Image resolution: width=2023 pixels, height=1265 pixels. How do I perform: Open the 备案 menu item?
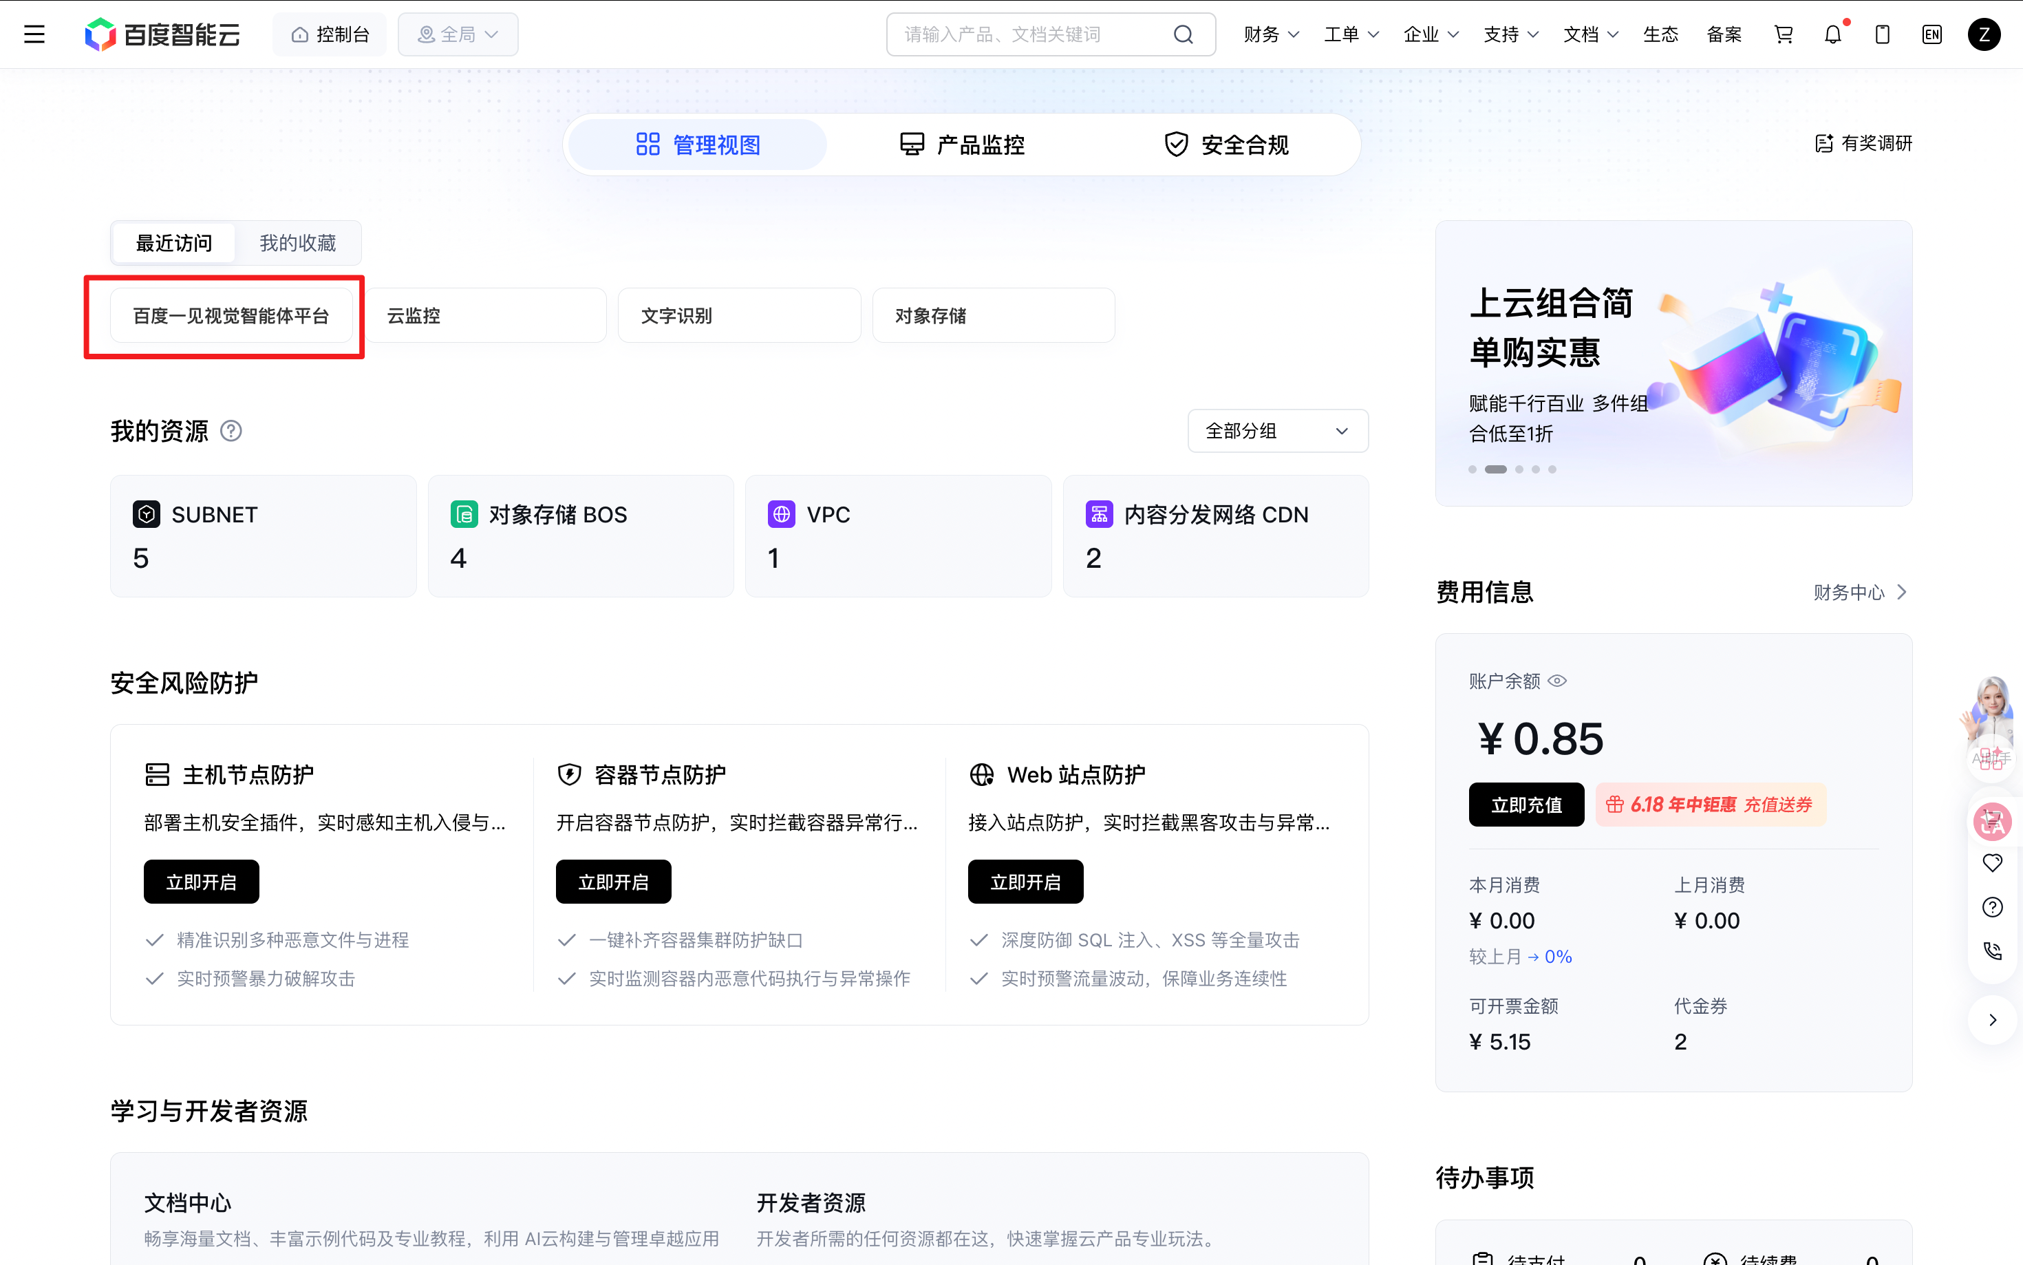tap(1724, 34)
